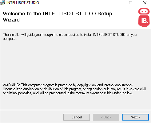Viewport: 151px width, 123px height.
Task: Click the word Wizard in the heading
Action: point(11,20)
